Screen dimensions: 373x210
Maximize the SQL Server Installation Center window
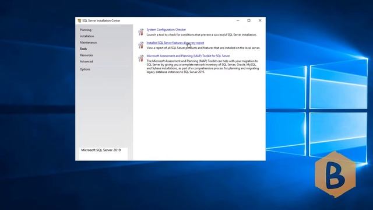(x=249, y=21)
